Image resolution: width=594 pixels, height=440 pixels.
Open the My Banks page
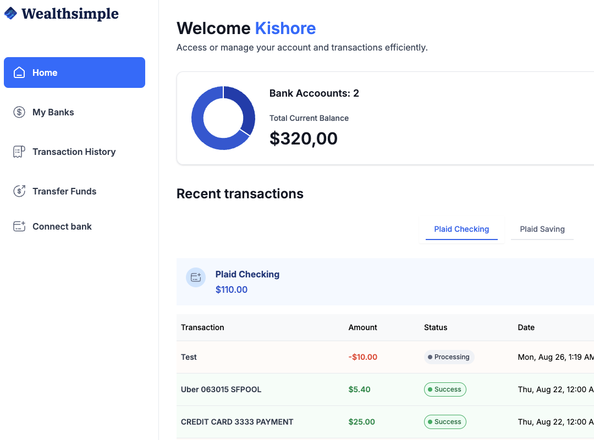point(53,112)
